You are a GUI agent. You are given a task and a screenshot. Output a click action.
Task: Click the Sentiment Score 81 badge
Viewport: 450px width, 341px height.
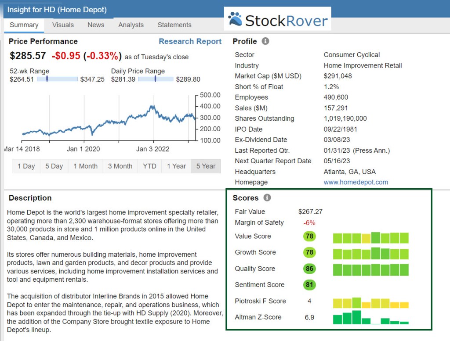(309, 285)
